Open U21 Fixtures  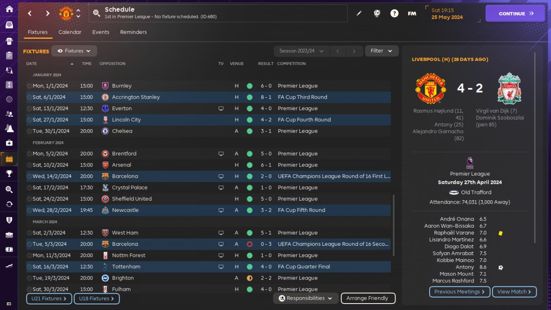point(49,299)
